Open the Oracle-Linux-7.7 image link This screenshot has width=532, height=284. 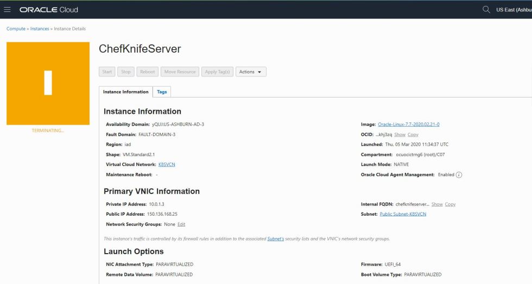click(x=409, y=124)
